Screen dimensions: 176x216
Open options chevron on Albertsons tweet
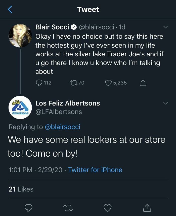point(165,103)
